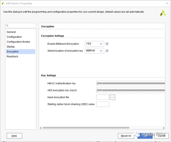The height and width of the screenshot is (142, 171).
Task: Reset the encryption key location value
Action: click(107, 51)
